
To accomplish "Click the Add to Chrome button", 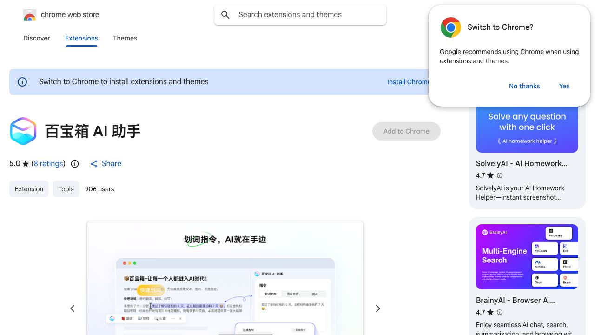I will pos(406,131).
